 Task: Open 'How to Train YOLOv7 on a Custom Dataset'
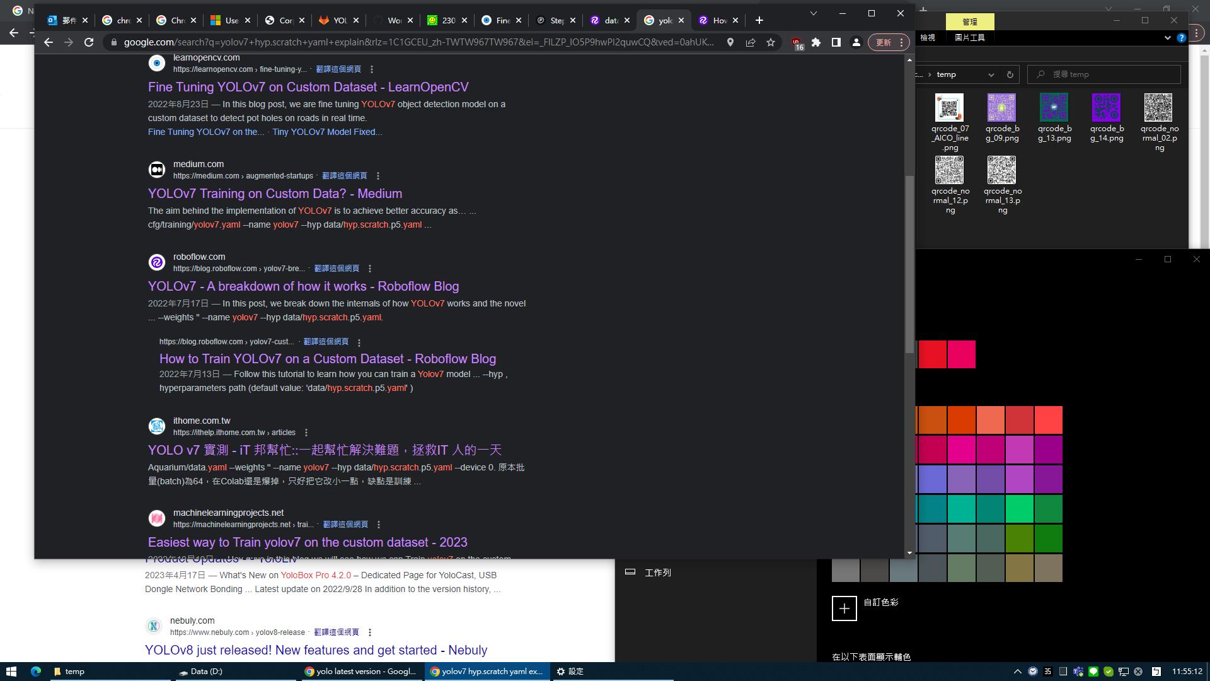pyautogui.click(x=328, y=359)
